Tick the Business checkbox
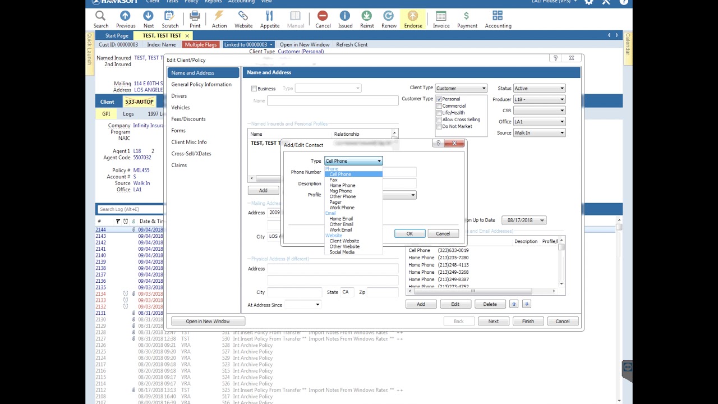 (x=254, y=89)
